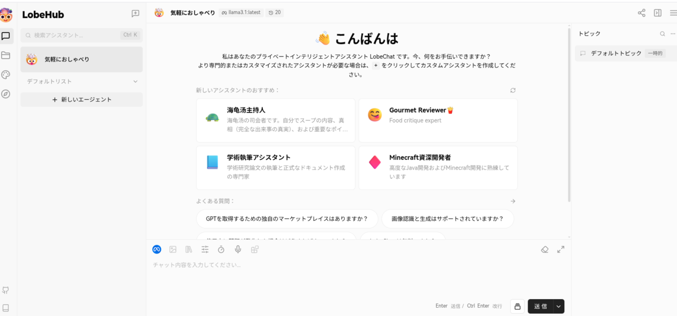Open the palette (AI painting) sidebar icon
This screenshot has width=677, height=316.
click(x=6, y=75)
